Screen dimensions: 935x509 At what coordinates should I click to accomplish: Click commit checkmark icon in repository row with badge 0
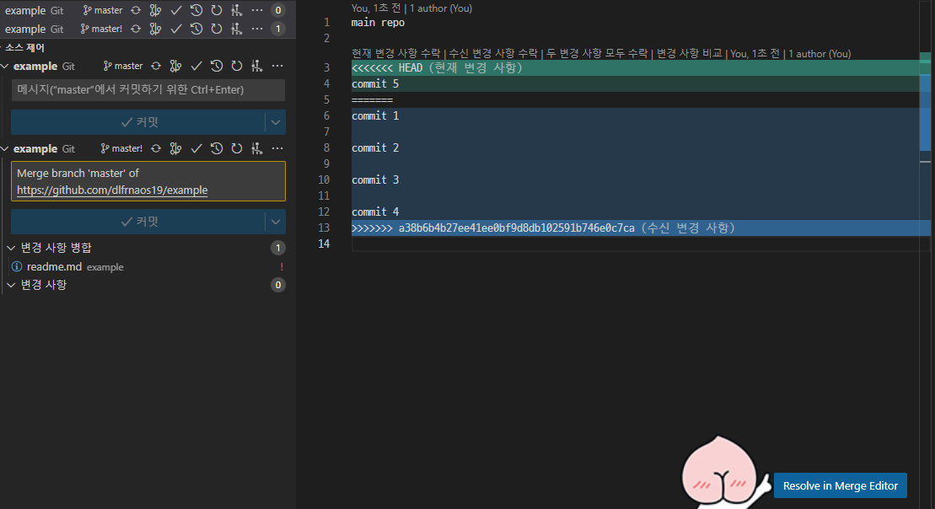pos(176,10)
